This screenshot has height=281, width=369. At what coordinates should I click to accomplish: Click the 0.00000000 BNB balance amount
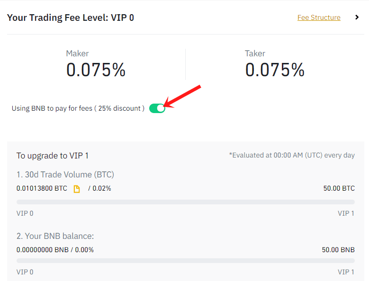tap(42, 250)
